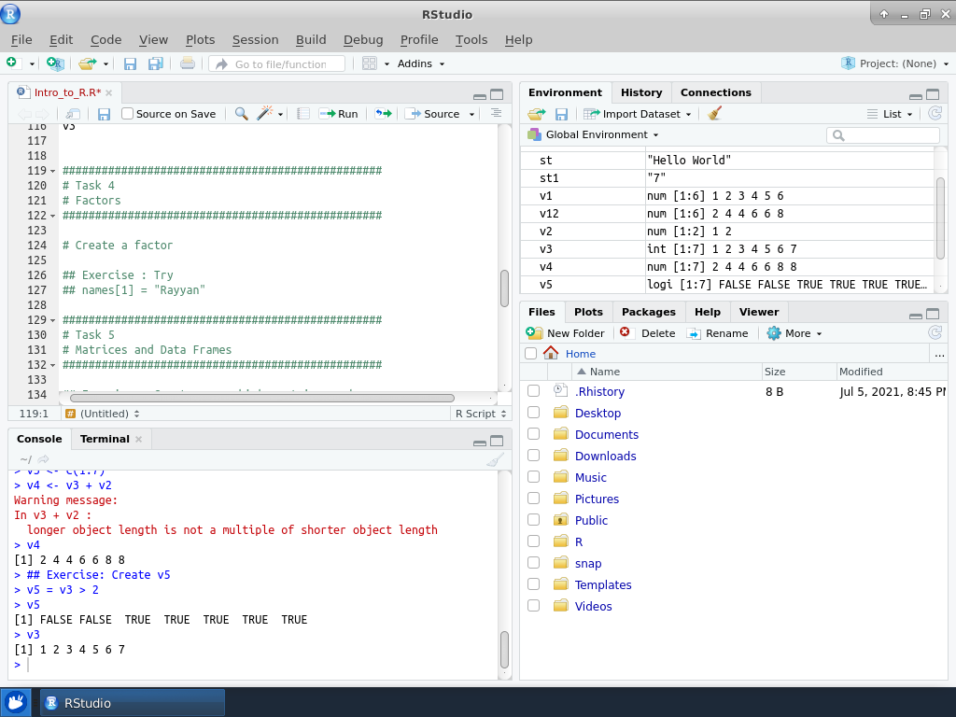Click New Folder in Files pane
Viewport: 956px width, 717px height.
566,333
